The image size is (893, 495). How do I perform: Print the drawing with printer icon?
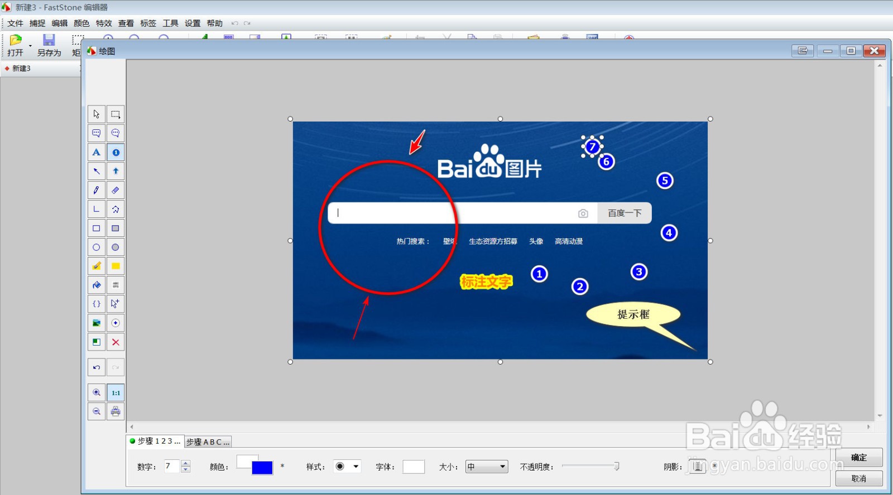coord(116,411)
